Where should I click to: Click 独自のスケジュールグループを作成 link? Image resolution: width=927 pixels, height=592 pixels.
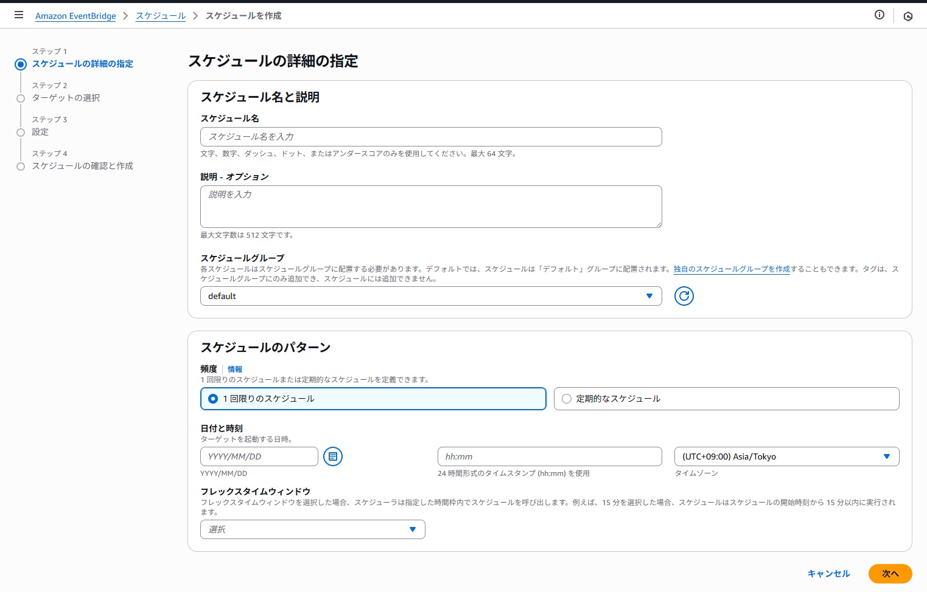pos(731,269)
